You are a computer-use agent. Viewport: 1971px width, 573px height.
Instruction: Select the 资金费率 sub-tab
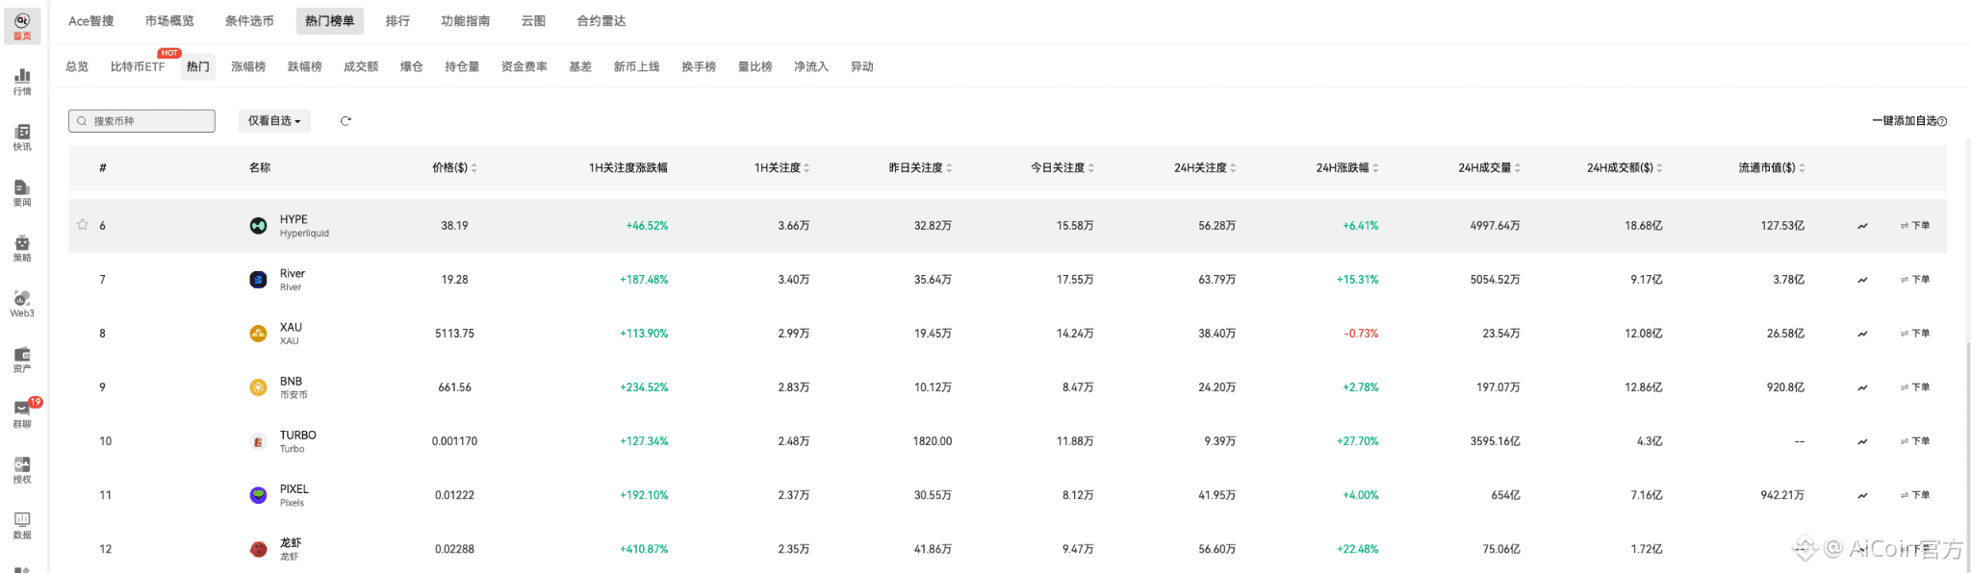(524, 67)
